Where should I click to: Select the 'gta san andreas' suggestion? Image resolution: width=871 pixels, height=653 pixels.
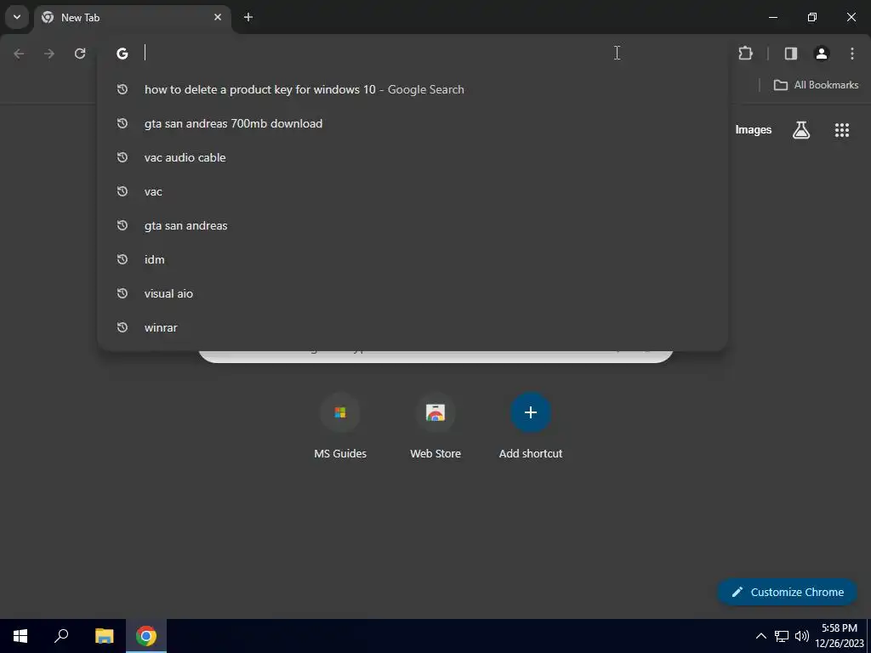click(x=413, y=225)
